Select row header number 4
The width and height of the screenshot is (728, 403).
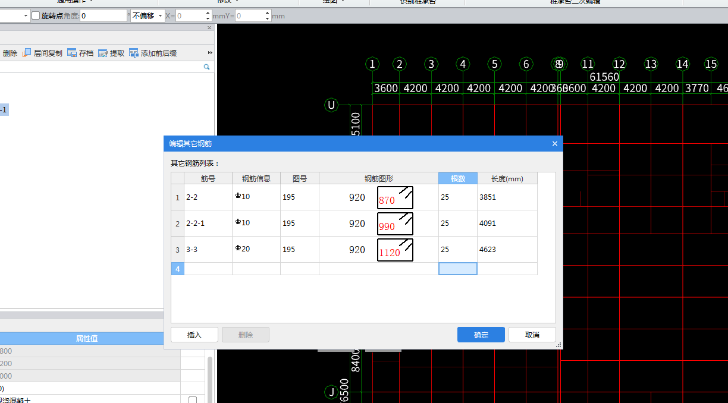[177, 269]
